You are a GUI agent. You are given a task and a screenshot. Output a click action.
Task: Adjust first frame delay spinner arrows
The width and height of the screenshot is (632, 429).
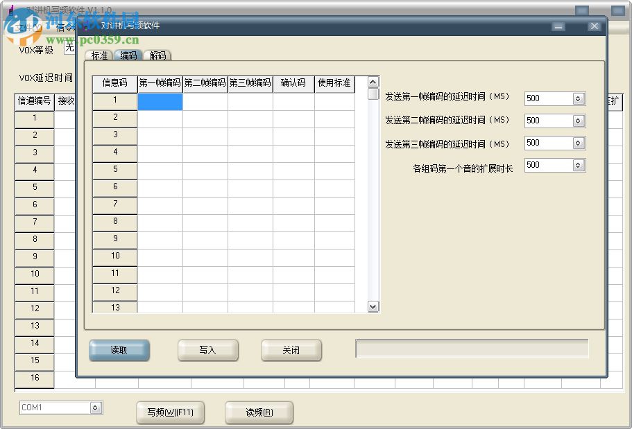point(578,98)
